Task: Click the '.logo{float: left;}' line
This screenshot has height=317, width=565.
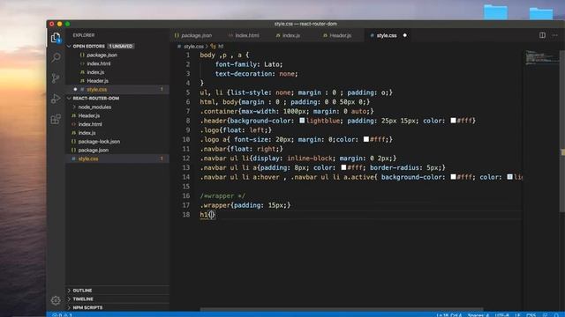Action: 236,129
